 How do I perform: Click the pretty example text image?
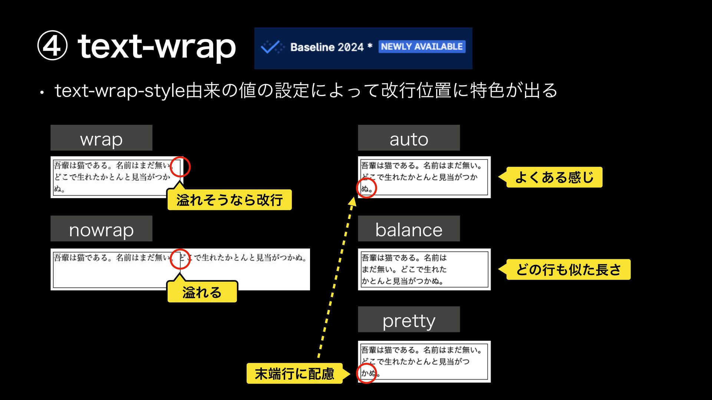pos(424,361)
